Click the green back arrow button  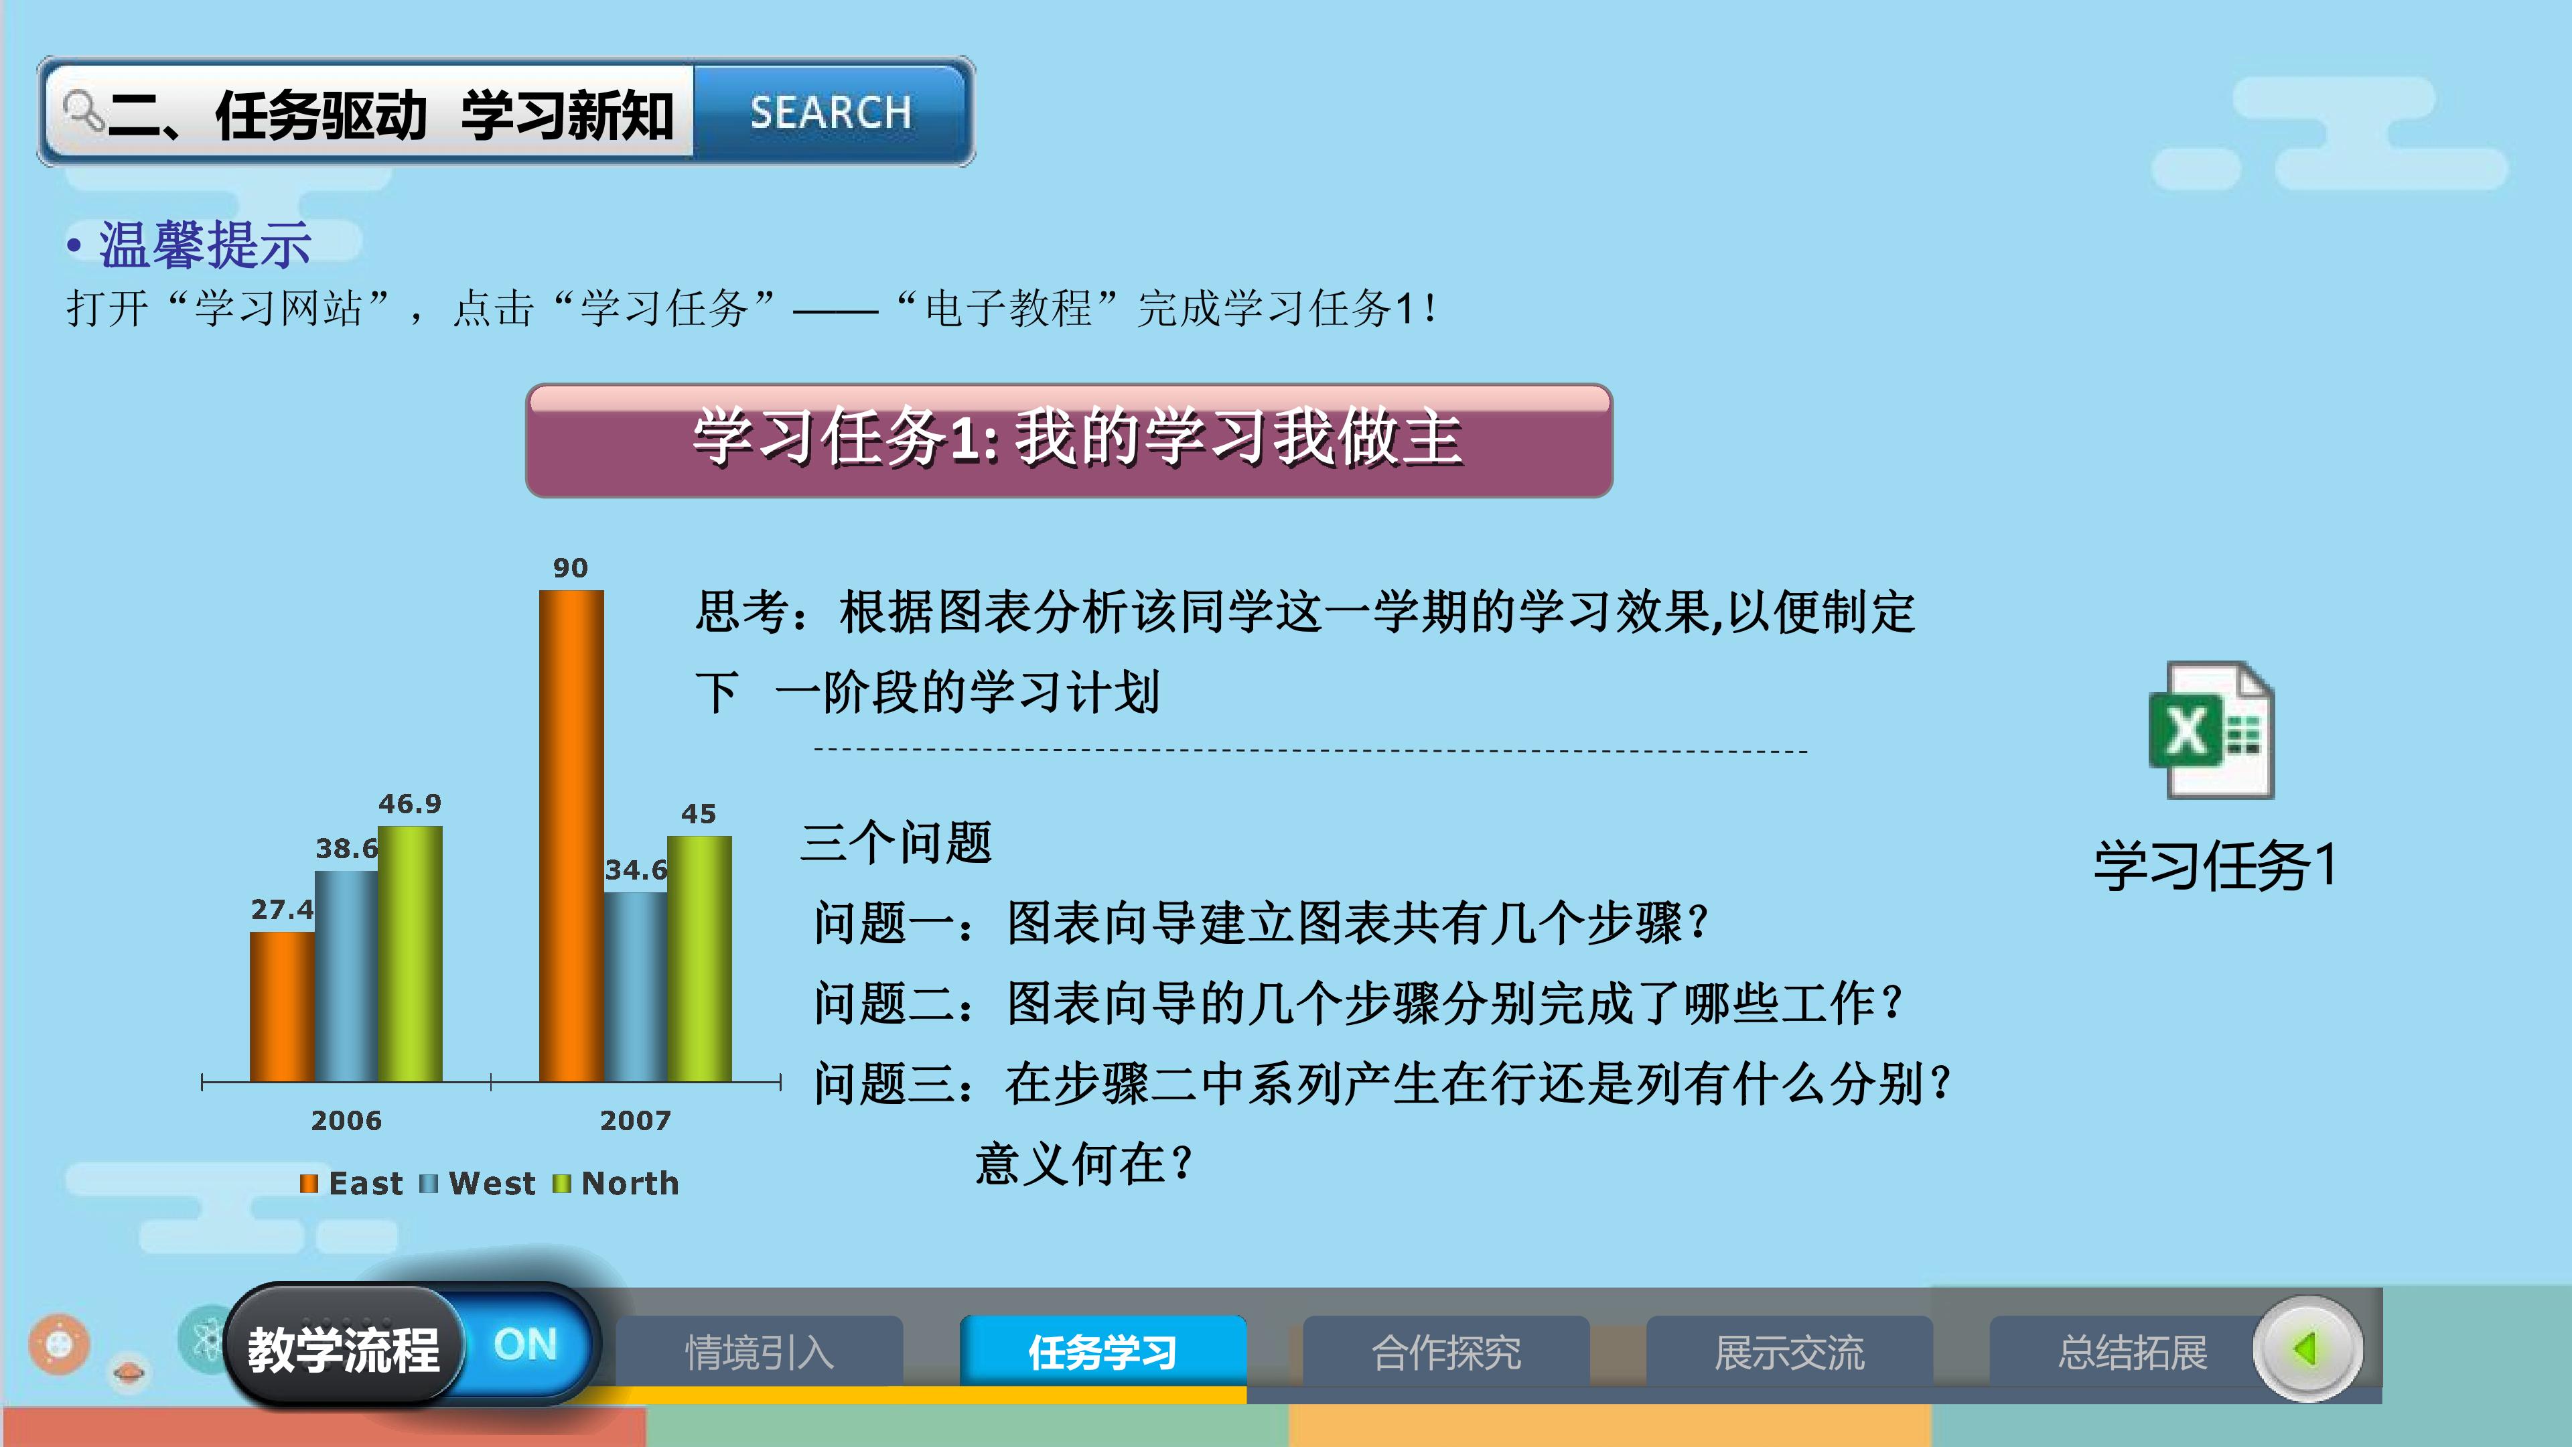(x=2306, y=1349)
